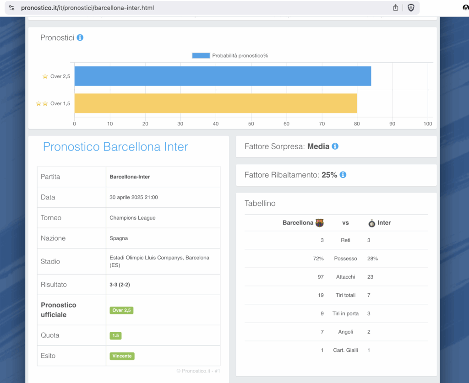Click Barcellona's 97 attacks value
Viewport: 469px width, 383px height.
(321, 277)
